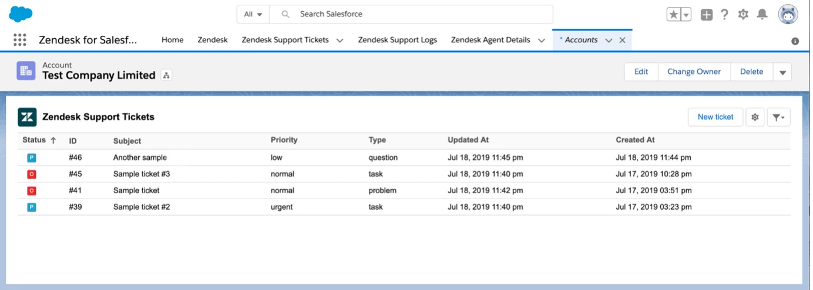
Task: Open the App Launcher grid icon
Action: [x=20, y=40]
